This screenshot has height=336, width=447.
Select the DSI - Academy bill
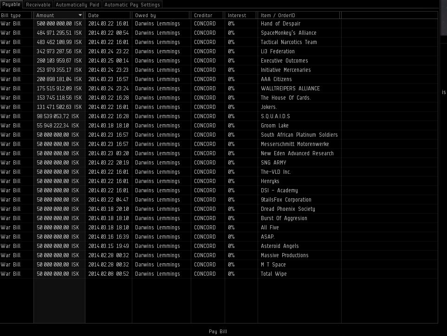click(219, 190)
